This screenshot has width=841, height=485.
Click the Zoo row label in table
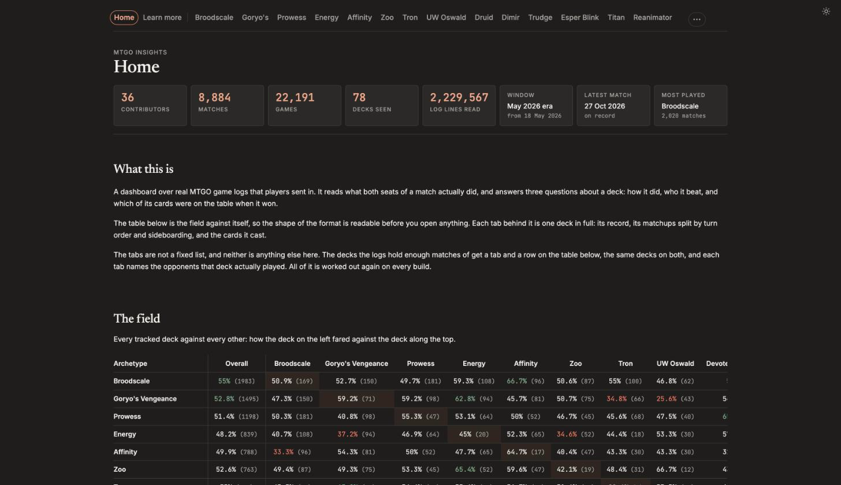coord(120,469)
